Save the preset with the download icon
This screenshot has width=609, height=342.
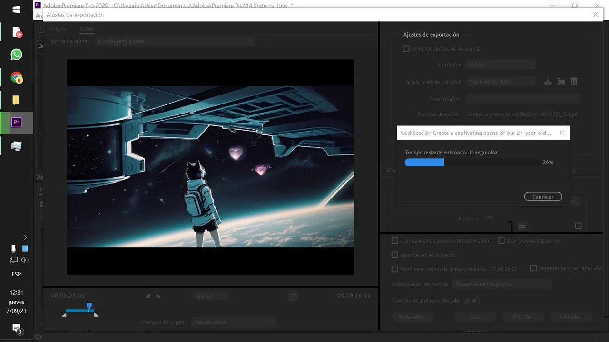pyautogui.click(x=548, y=82)
